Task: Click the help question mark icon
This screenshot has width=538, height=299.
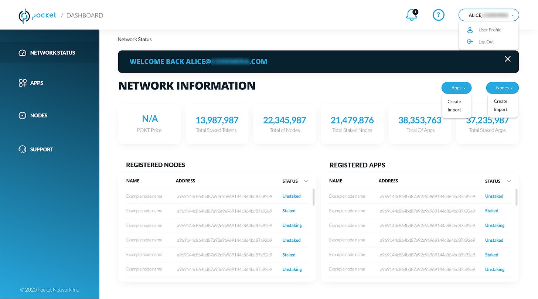Action: [x=438, y=15]
